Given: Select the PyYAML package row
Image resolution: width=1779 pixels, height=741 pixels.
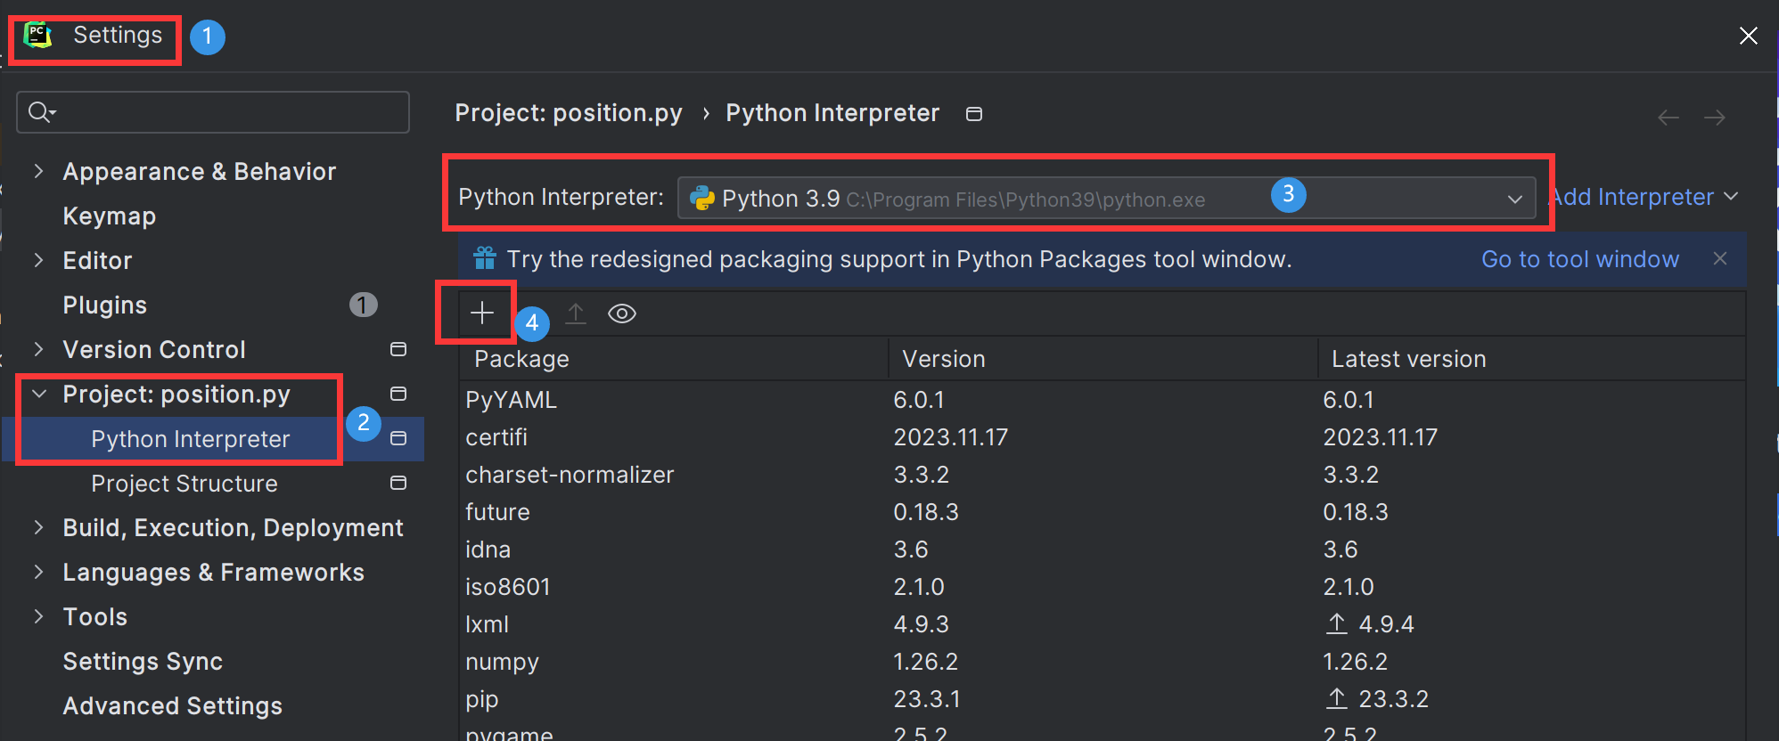Looking at the screenshot, I should 1102,400.
